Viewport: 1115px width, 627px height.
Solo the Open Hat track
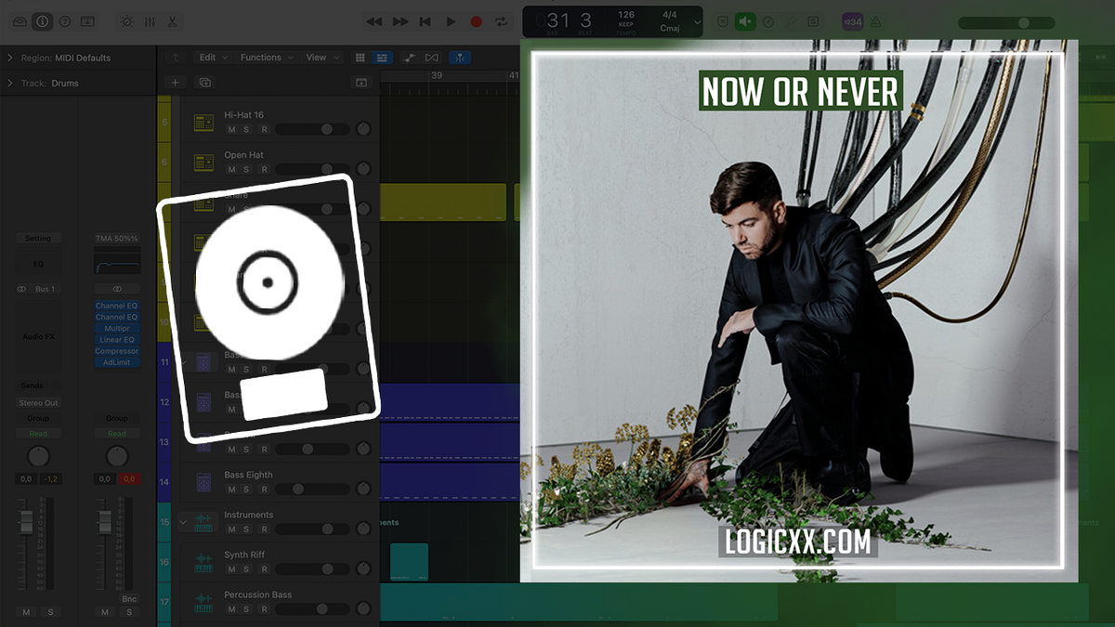(246, 169)
